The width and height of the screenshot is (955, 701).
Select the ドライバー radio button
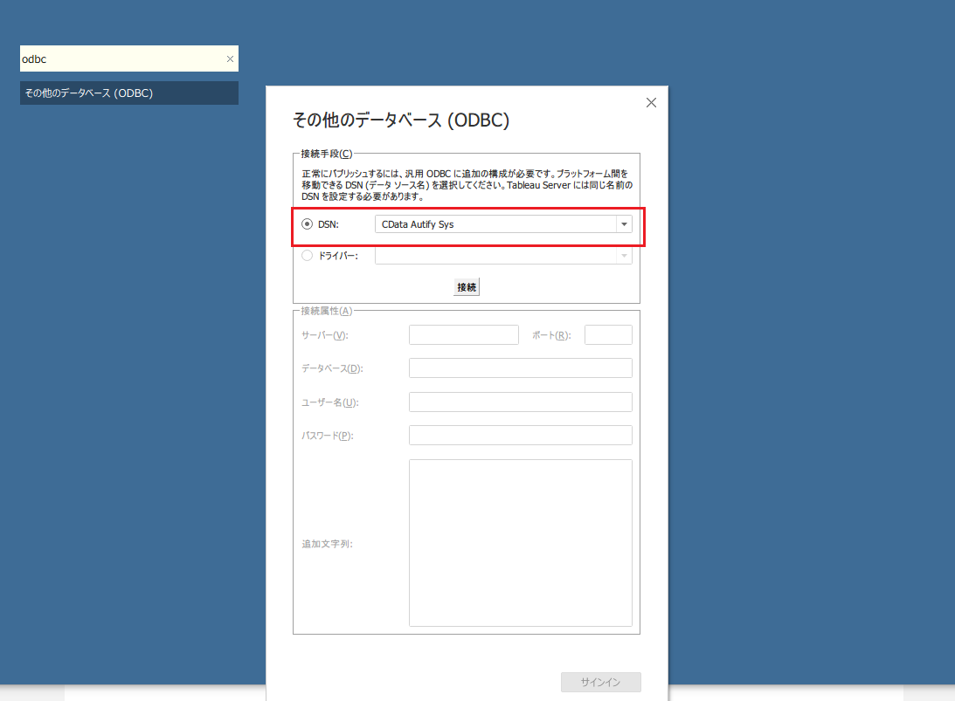point(307,255)
